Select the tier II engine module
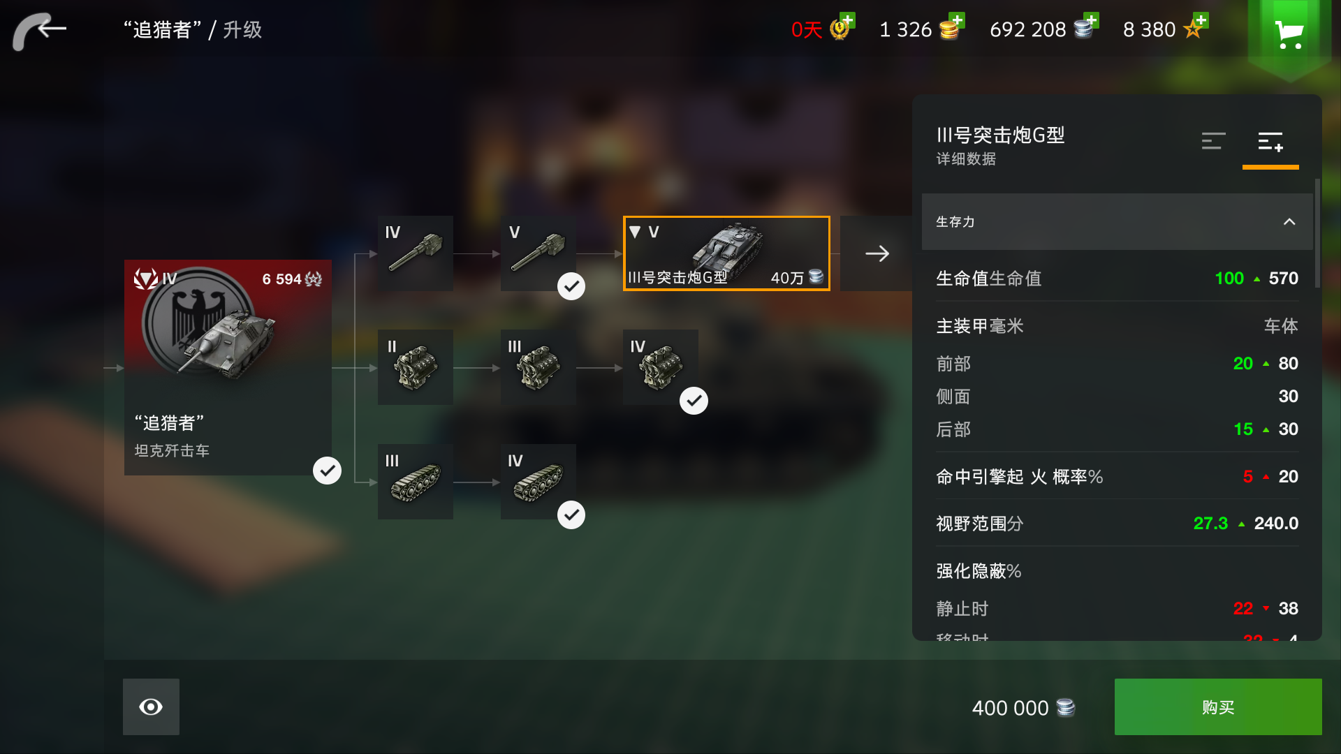The width and height of the screenshot is (1341, 754). pos(416,367)
